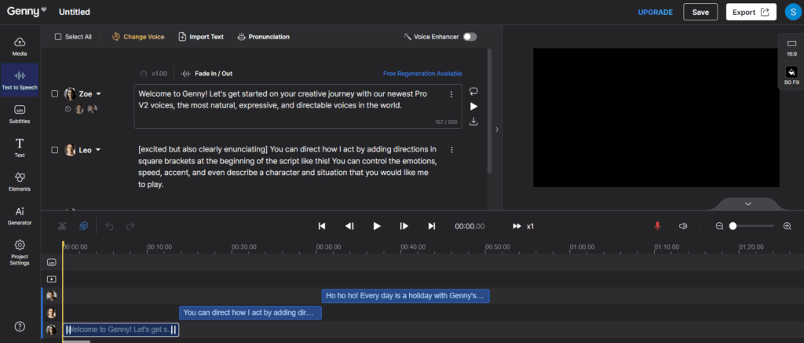Check the Leo voice block checkbox
This screenshot has width=804, height=343.
(54, 150)
